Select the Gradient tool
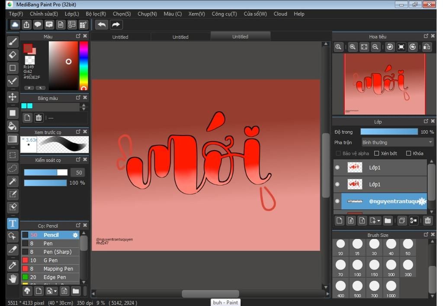This screenshot has height=306, width=443. pyautogui.click(x=13, y=139)
